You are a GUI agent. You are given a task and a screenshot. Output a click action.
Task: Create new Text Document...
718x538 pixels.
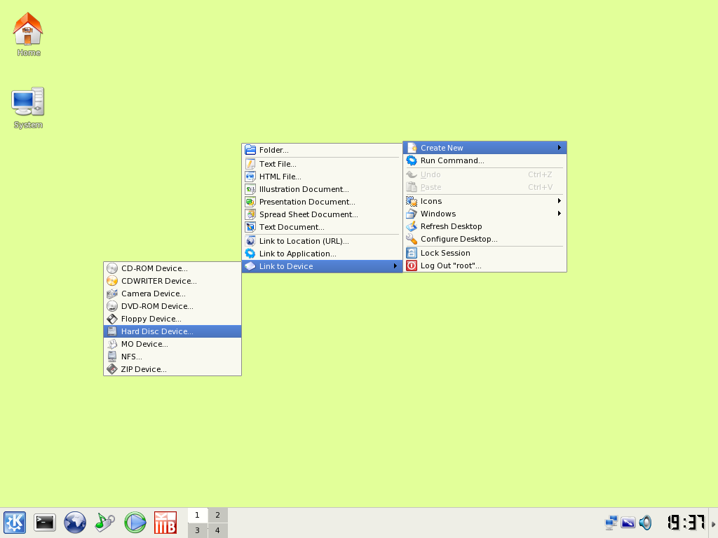(x=322, y=227)
